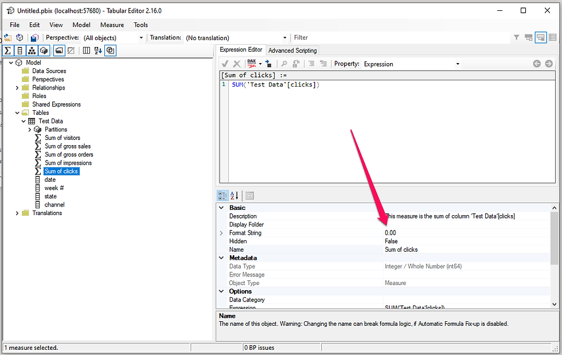The image size is (562, 355).
Task: Open the File menu
Action: coord(15,25)
